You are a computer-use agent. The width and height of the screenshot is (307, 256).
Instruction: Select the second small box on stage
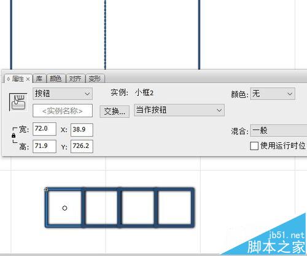[101, 208]
